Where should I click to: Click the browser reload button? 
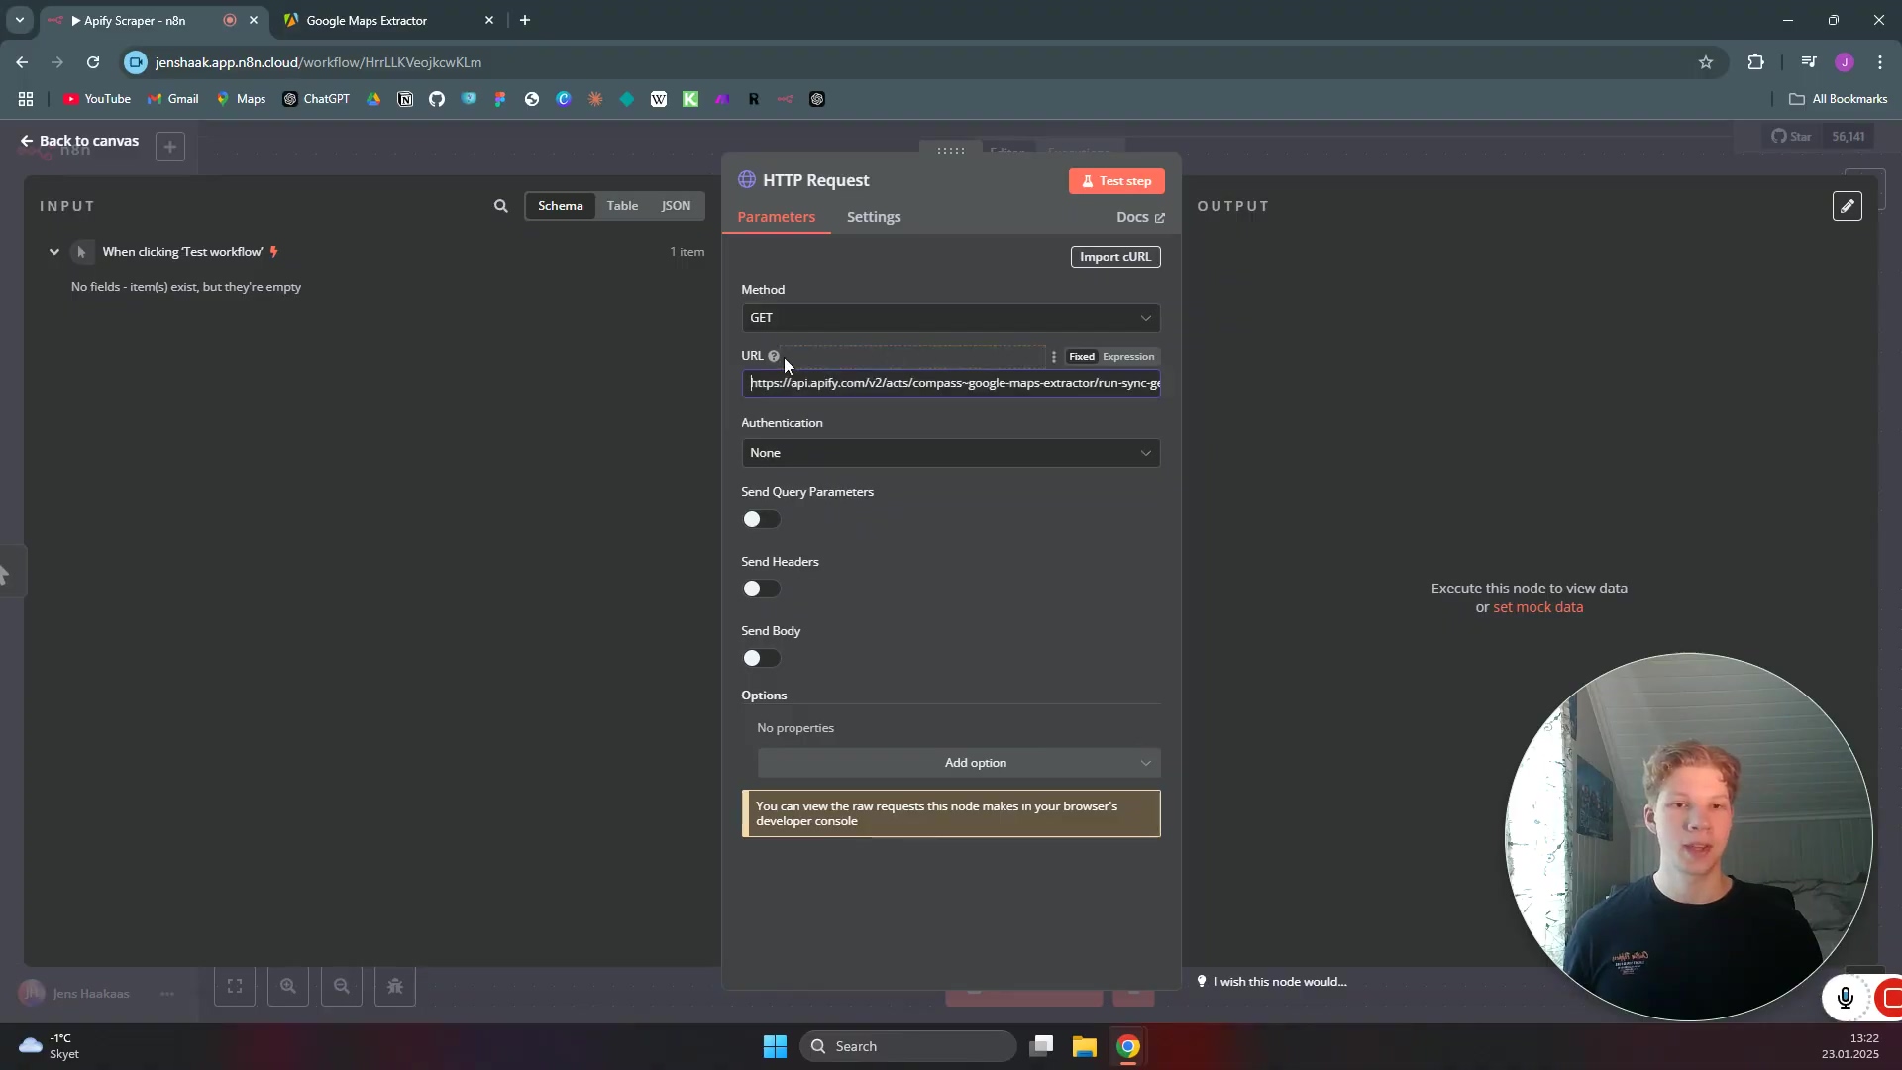pos(93,62)
